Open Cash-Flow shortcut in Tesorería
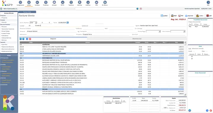The height and width of the screenshot is (113, 213). tap(4, 45)
